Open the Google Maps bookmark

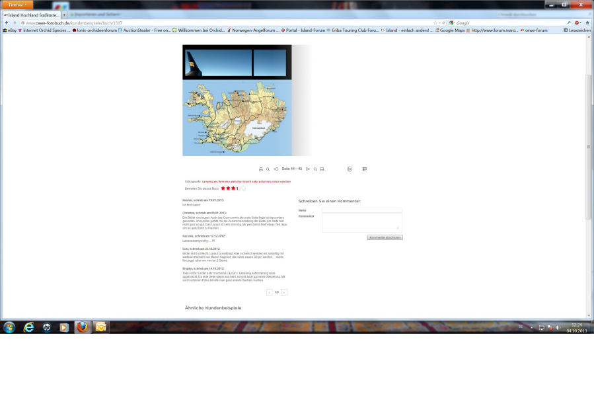[450, 30]
